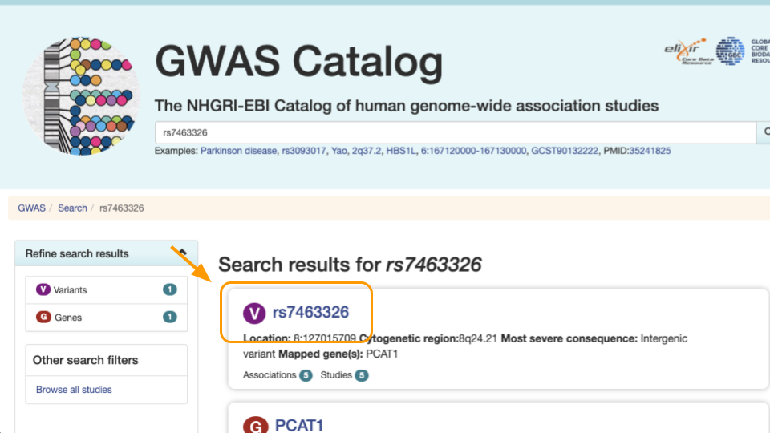Viewport: 770px width, 433px height.
Task: Click the GWAS Catalog circular logo
Action: click(x=81, y=96)
